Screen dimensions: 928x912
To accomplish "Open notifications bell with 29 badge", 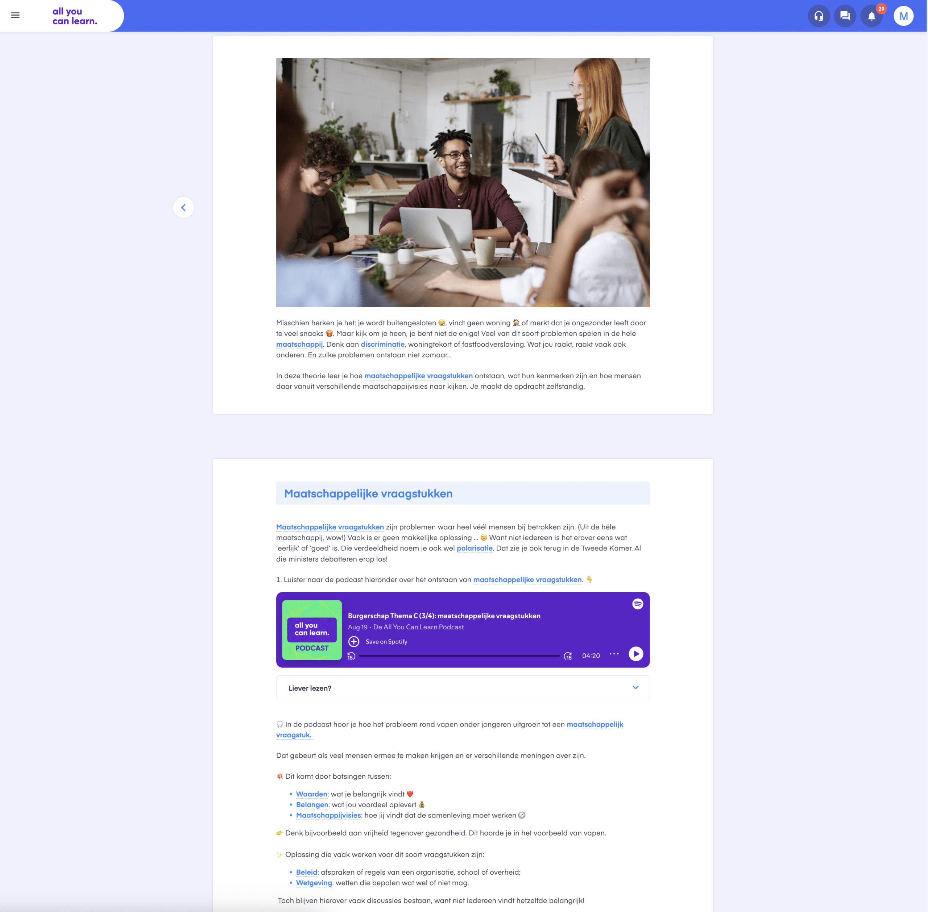I will point(871,16).
